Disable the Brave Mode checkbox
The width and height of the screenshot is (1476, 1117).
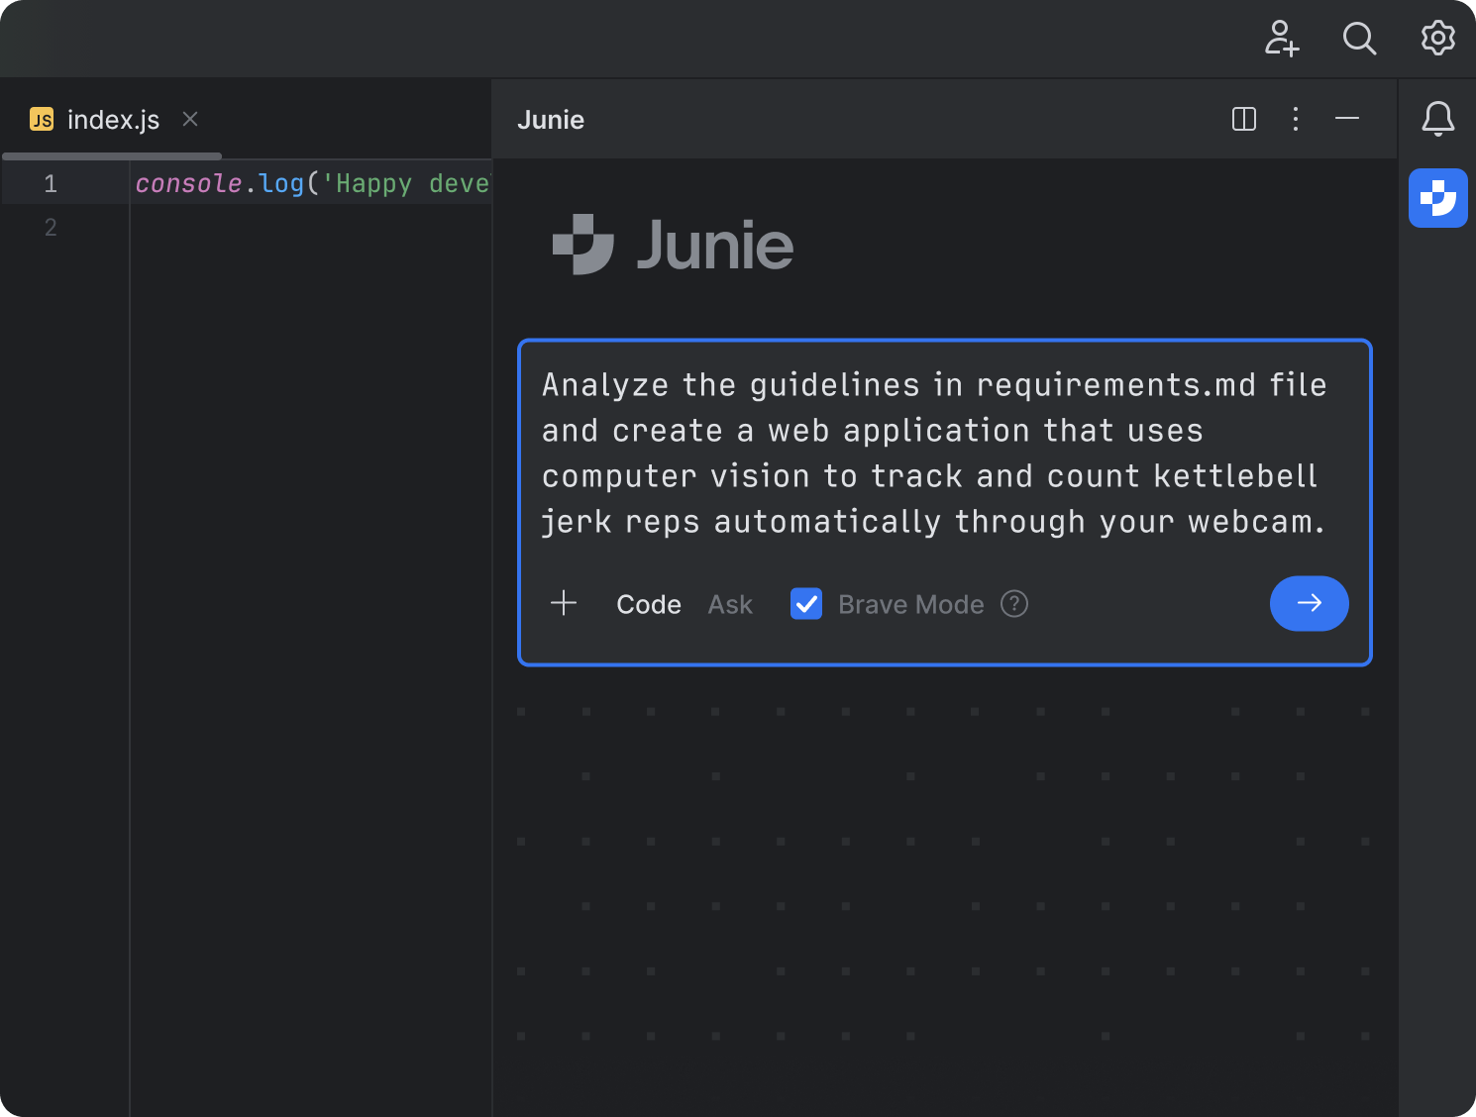click(x=805, y=604)
